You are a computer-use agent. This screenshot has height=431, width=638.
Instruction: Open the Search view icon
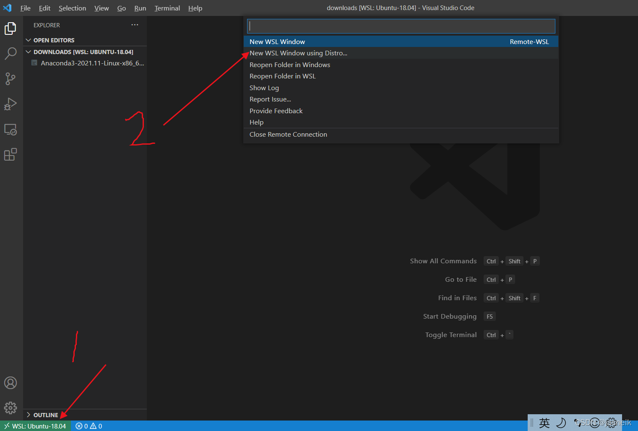point(10,54)
